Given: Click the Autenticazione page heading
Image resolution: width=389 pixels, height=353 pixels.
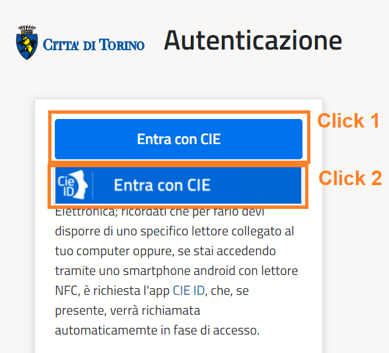Looking at the screenshot, I should [253, 40].
